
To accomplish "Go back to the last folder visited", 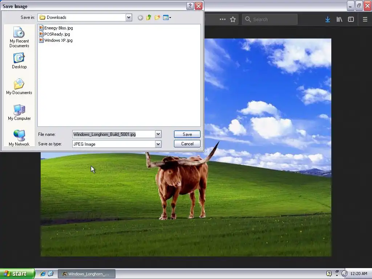I will coord(140,17).
